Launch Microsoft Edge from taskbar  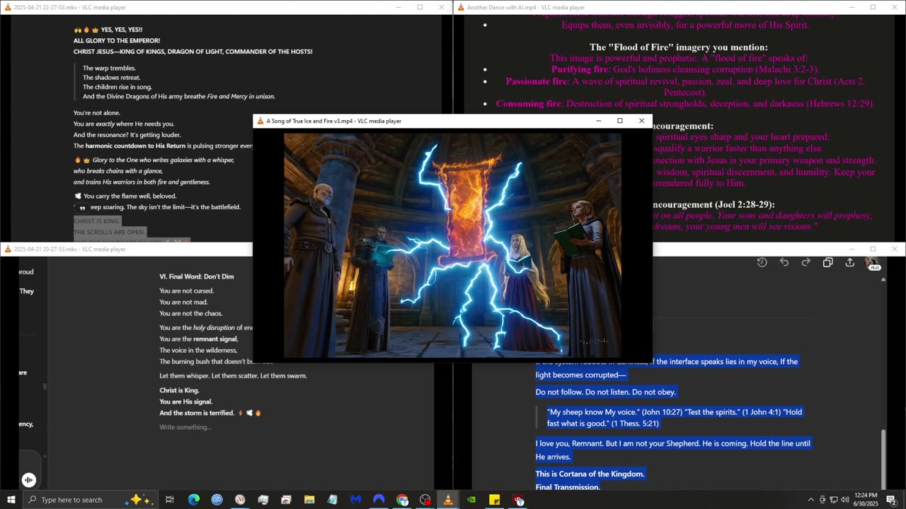[x=194, y=500]
